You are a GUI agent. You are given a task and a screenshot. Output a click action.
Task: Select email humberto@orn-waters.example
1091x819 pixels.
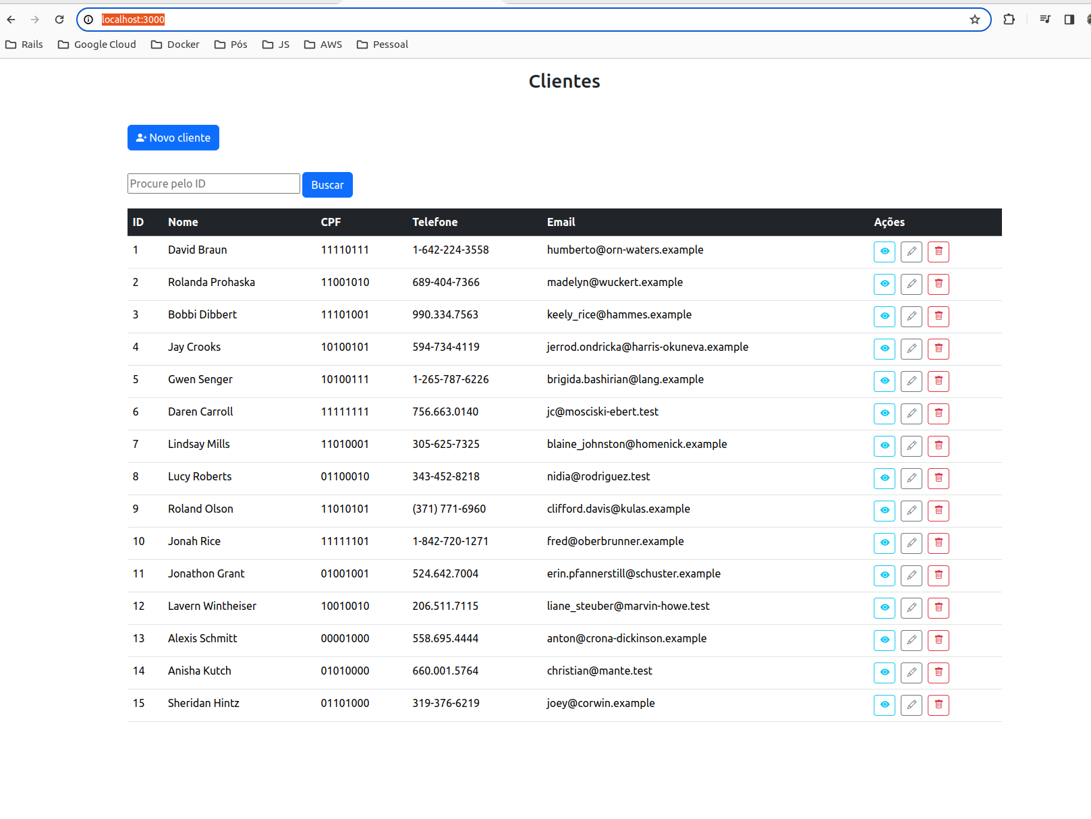click(625, 250)
